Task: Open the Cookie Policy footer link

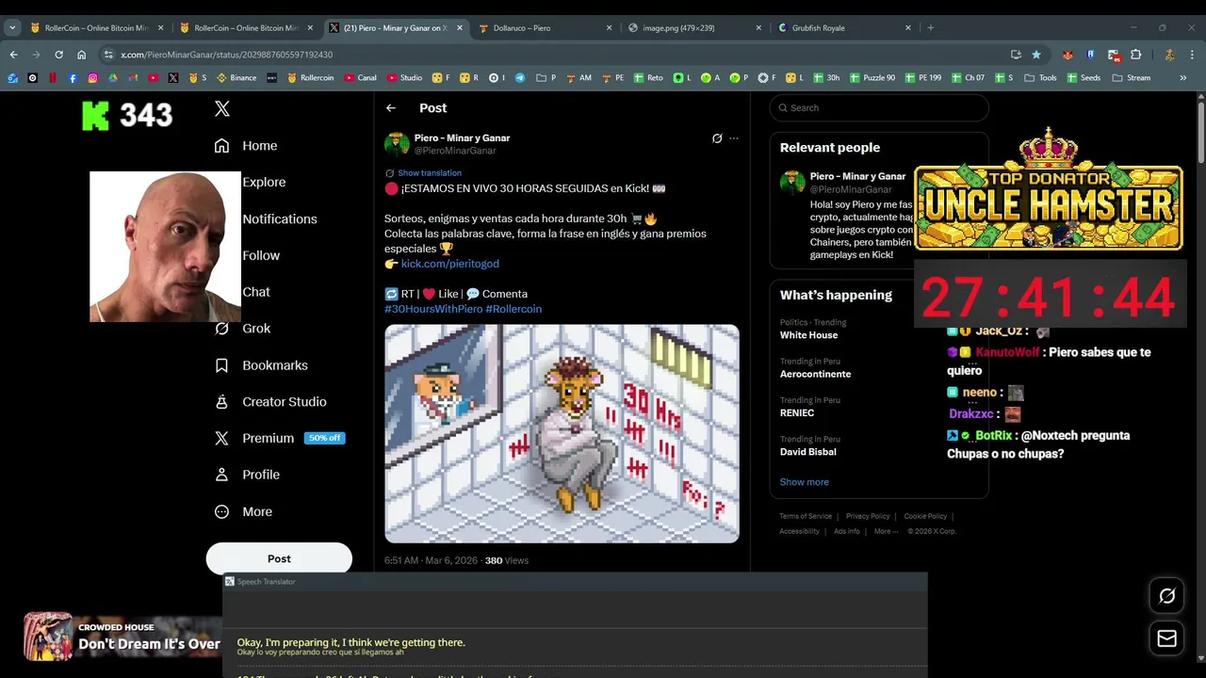Action: coord(925,516)
